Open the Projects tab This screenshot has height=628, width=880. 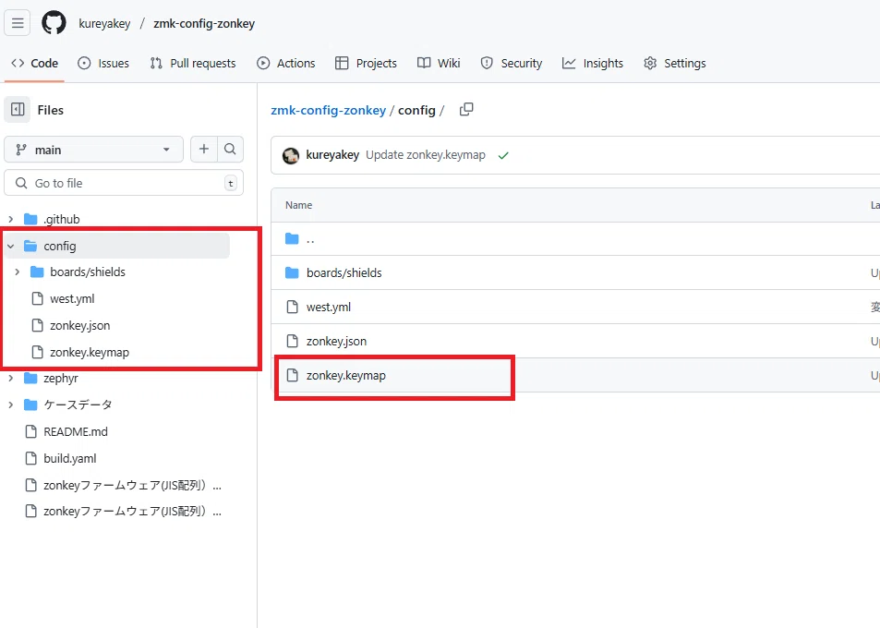(366, 64)
